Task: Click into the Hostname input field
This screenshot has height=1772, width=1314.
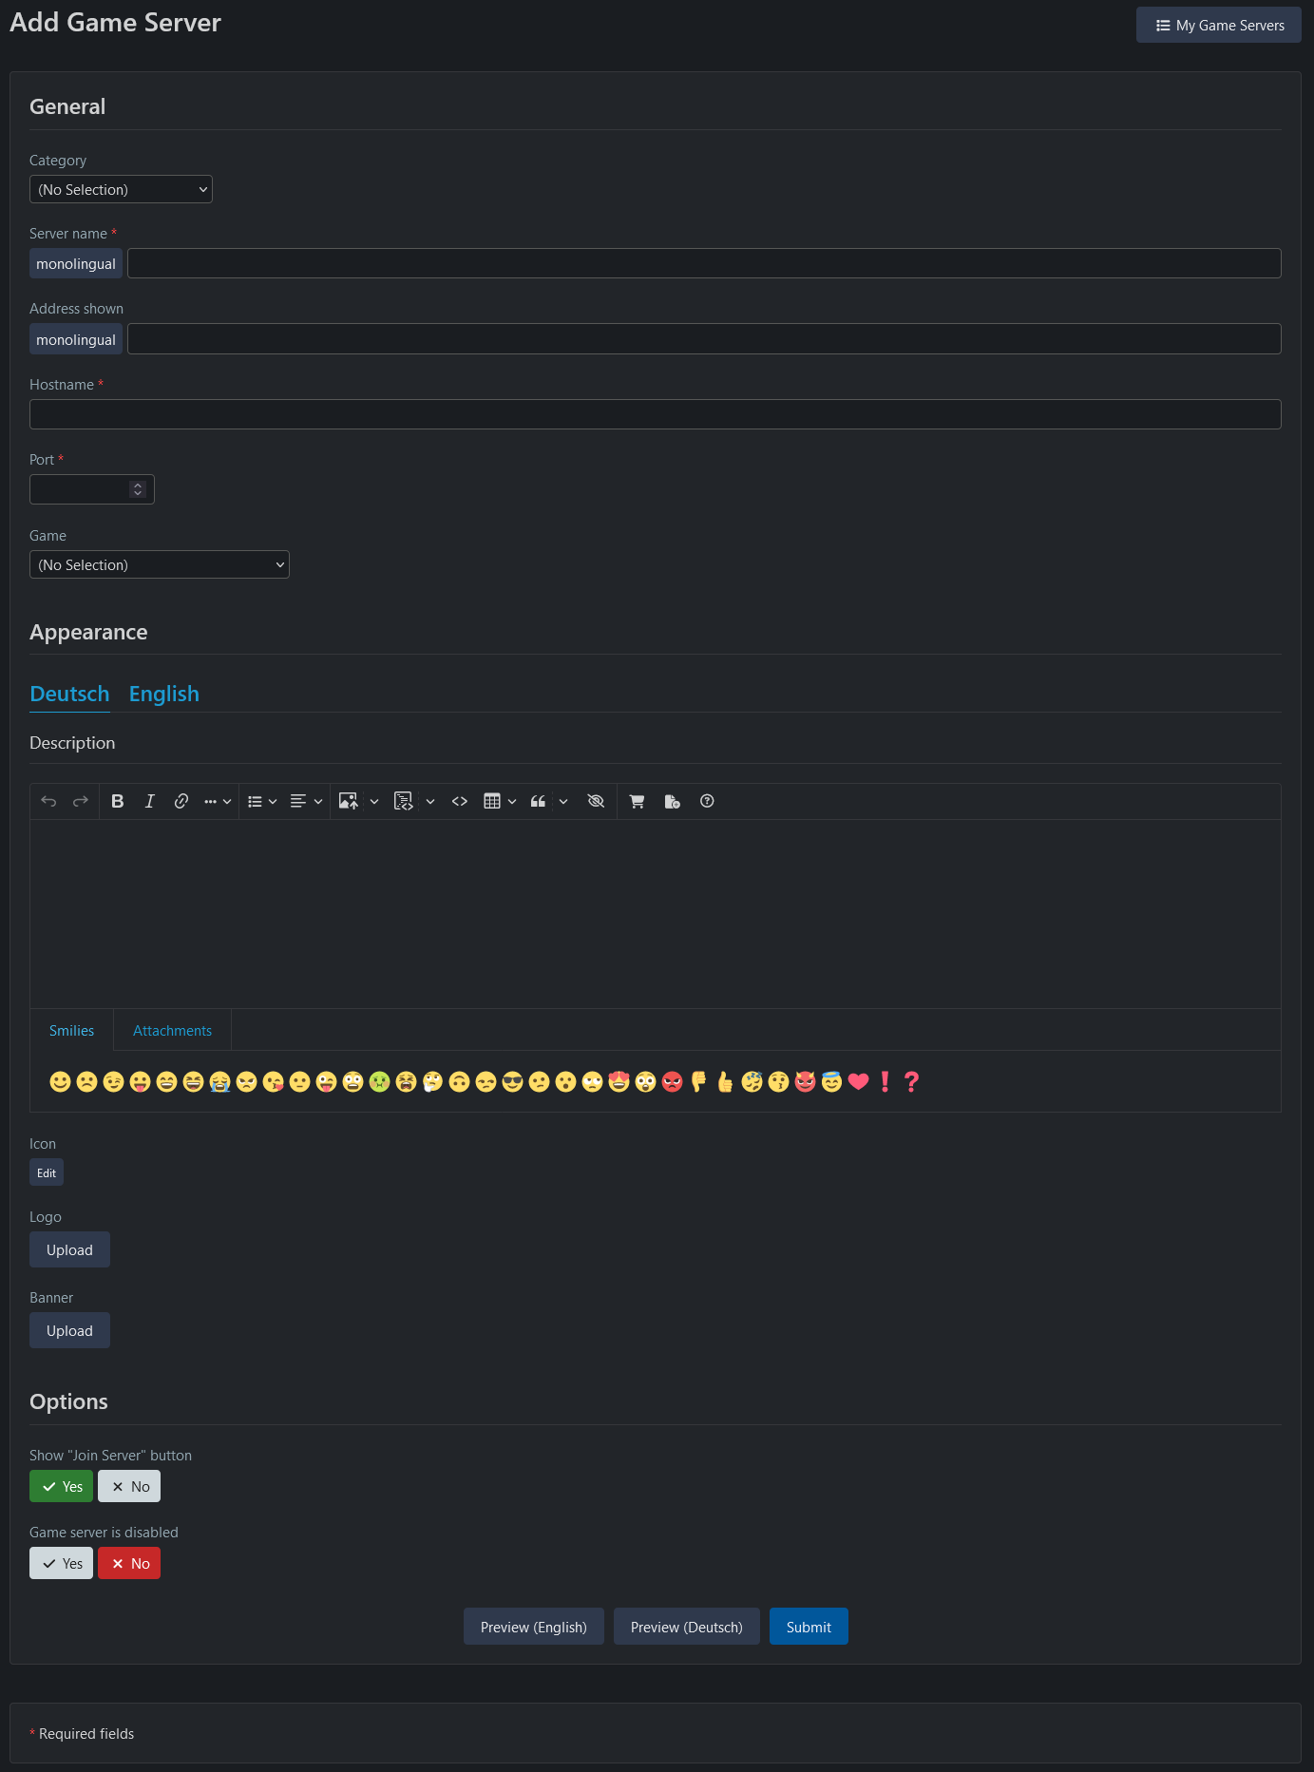Action: (x=656, y=414)
